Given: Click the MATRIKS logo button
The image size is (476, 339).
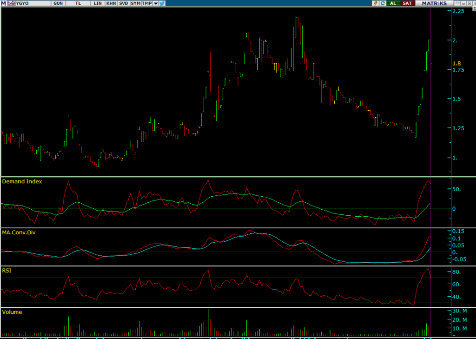Looking at the screenshot, I should tap(434, 3).
